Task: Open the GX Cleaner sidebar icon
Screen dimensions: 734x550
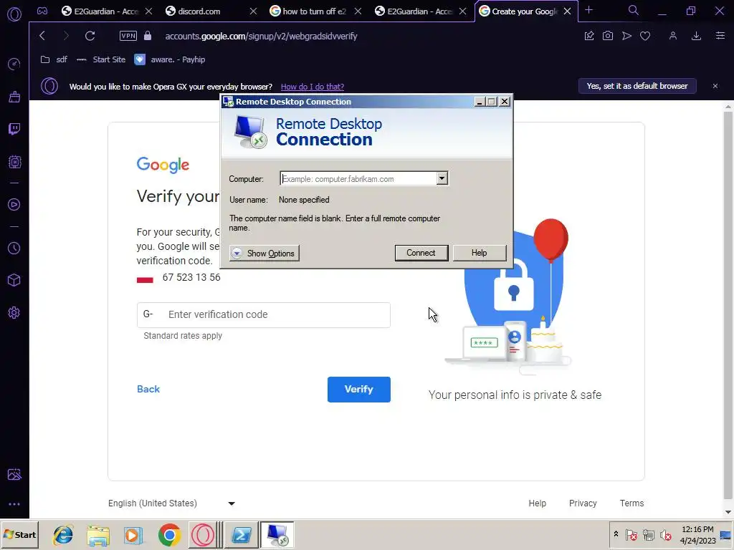Action: tap(14, 97)
